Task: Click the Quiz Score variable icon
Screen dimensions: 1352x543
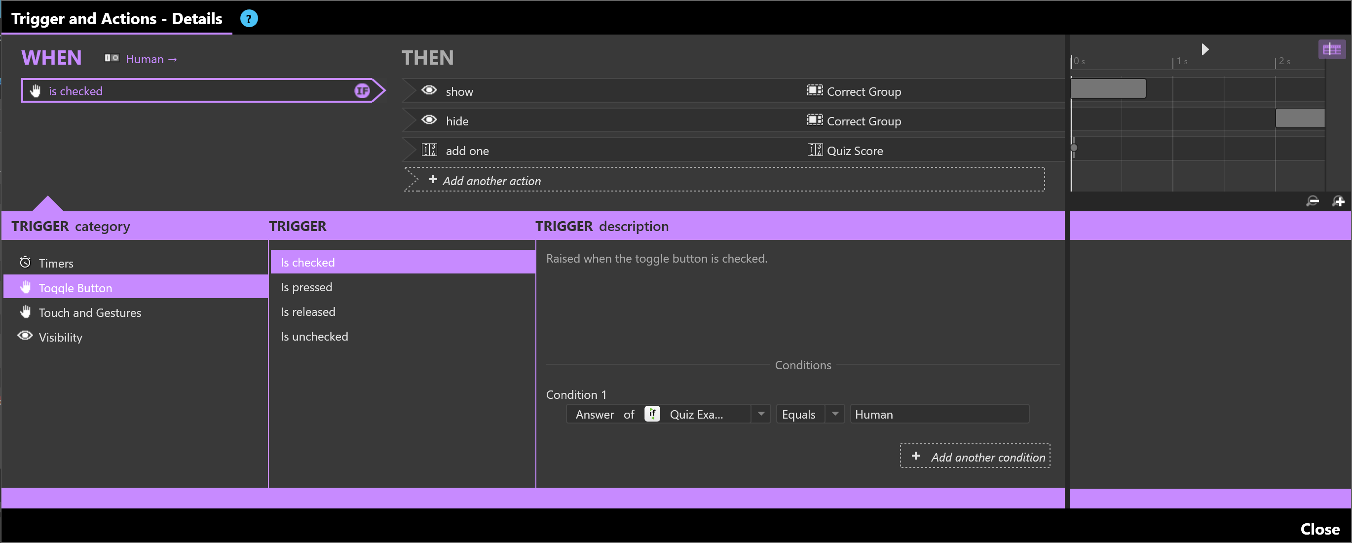Action: [815, 150]
